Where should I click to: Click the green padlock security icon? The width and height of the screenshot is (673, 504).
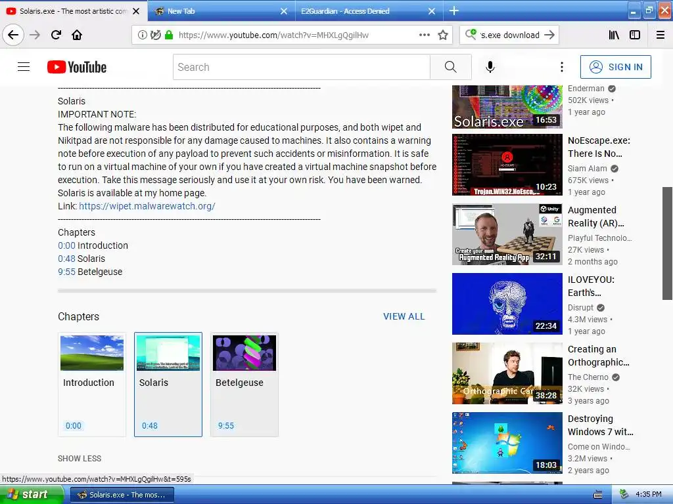click(x=169, y=35)
